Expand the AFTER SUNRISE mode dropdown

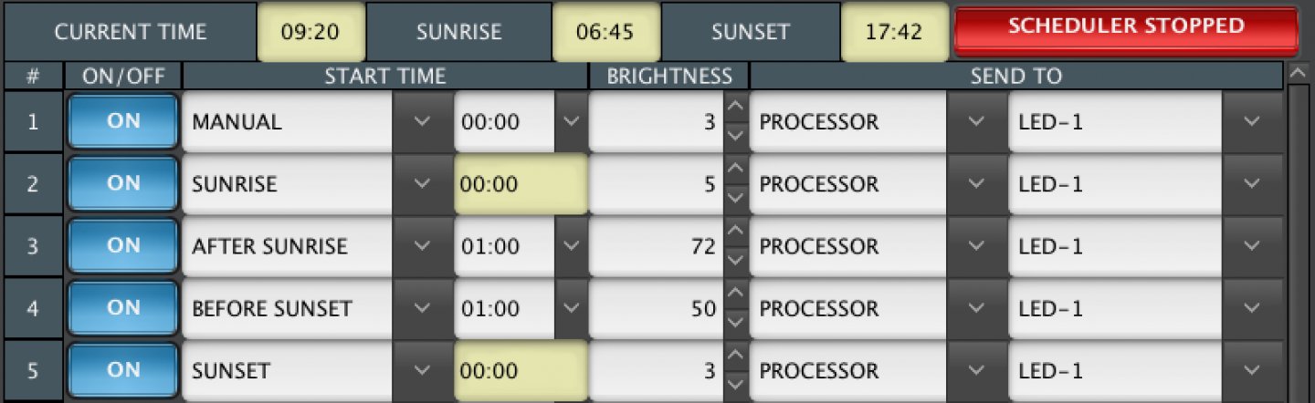coord(422,246)
